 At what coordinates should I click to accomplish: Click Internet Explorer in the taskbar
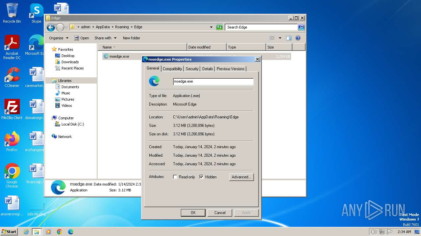26,232
